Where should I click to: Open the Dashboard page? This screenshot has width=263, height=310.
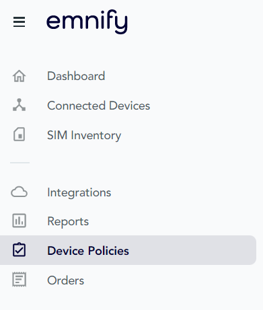(x=76, y=76)
